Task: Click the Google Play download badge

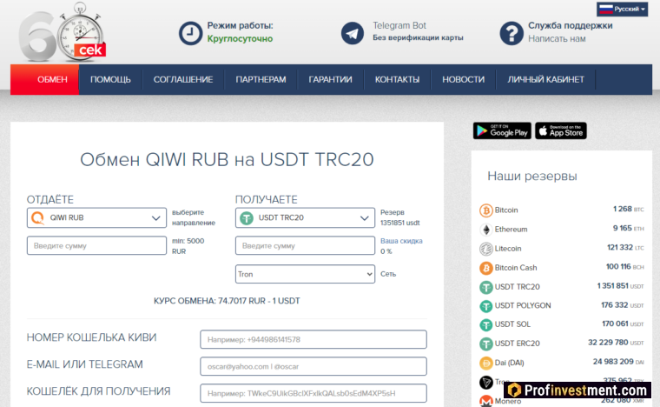Action: tap(502, 130)
